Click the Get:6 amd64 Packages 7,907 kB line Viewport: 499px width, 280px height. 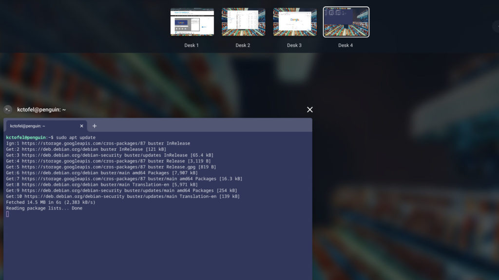point(102,173)
